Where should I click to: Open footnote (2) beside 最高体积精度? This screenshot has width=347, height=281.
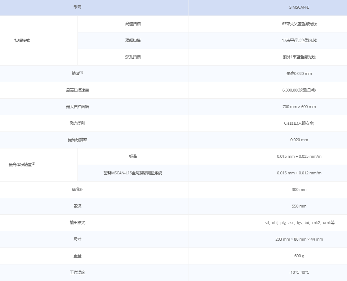[33, 163]
